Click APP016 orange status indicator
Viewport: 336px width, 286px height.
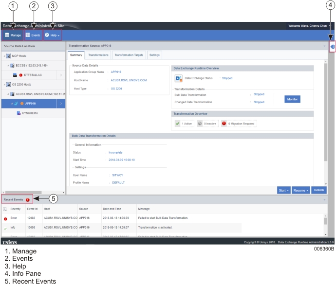(x=21, y=104)
